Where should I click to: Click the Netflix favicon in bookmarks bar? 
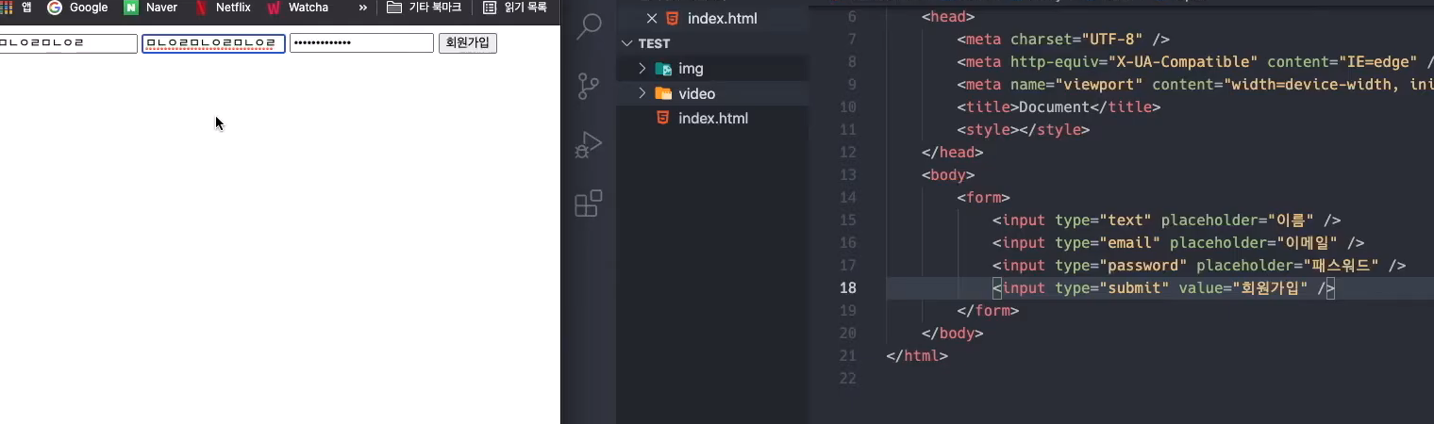[x=201, y=8]
